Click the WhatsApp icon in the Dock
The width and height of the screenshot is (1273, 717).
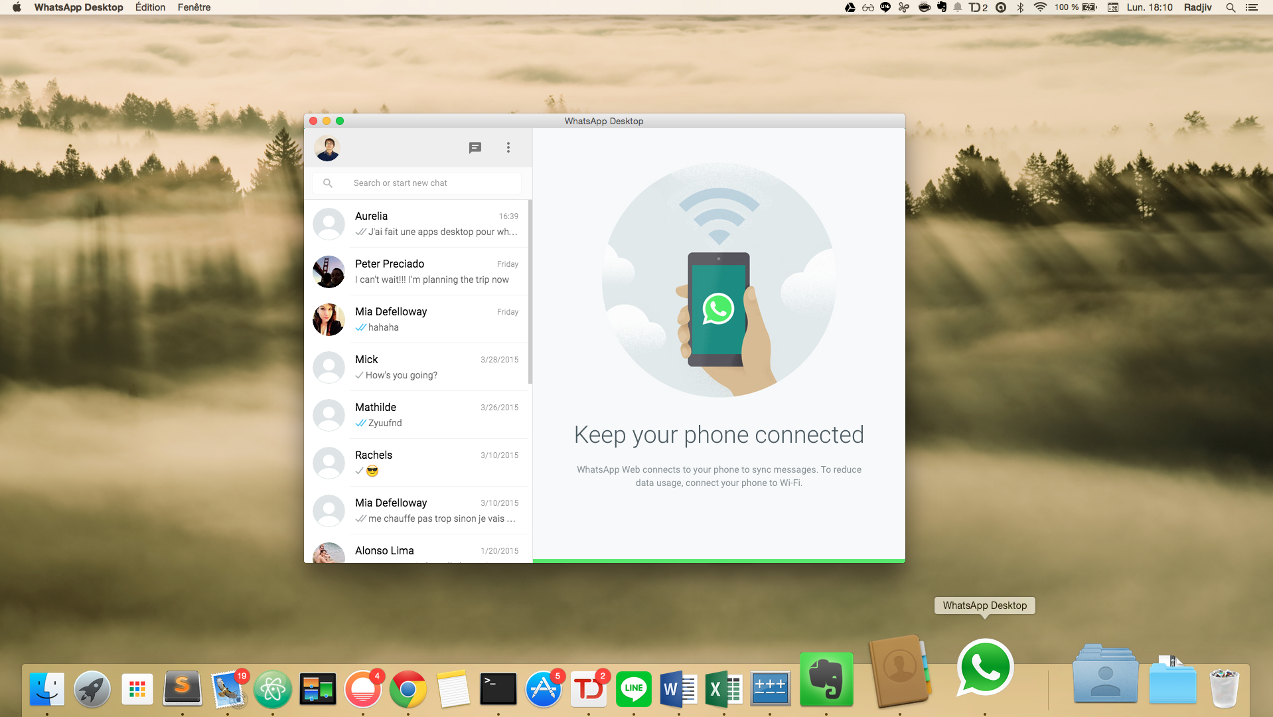(984, 667)
